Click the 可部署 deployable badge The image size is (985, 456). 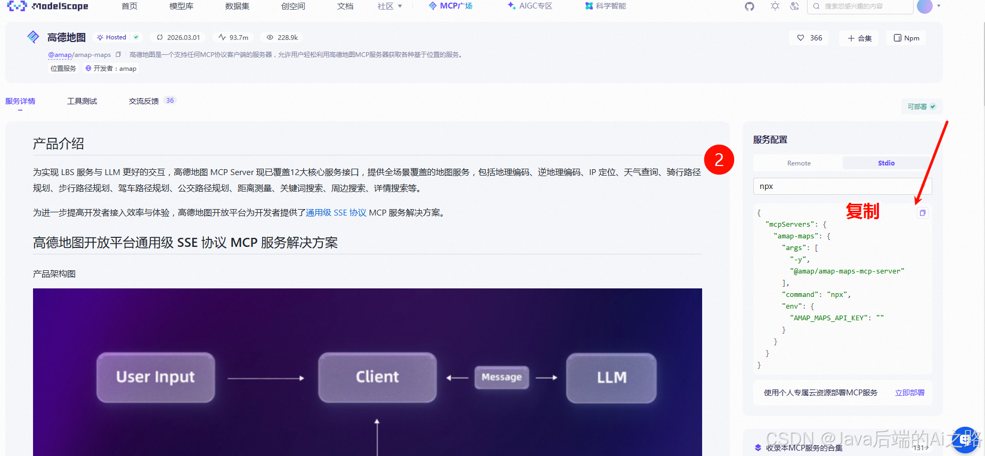tap(922, 106)
